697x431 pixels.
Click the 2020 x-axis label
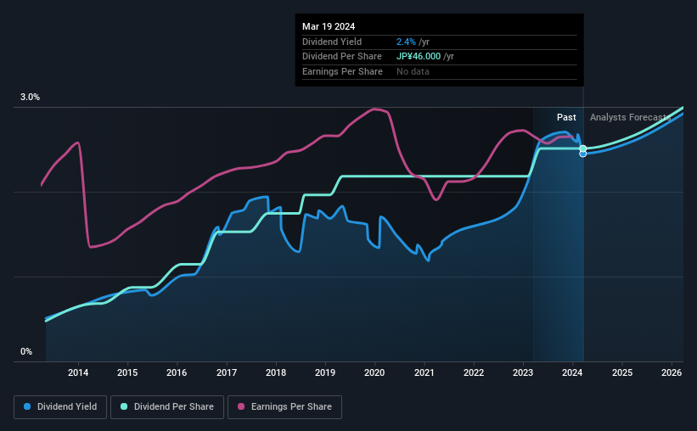374,372
